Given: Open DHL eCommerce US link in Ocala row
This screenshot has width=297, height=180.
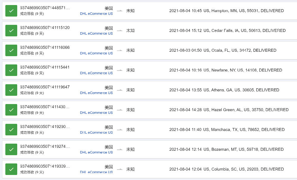Looking at the screenshot, I should click(96, 53).
